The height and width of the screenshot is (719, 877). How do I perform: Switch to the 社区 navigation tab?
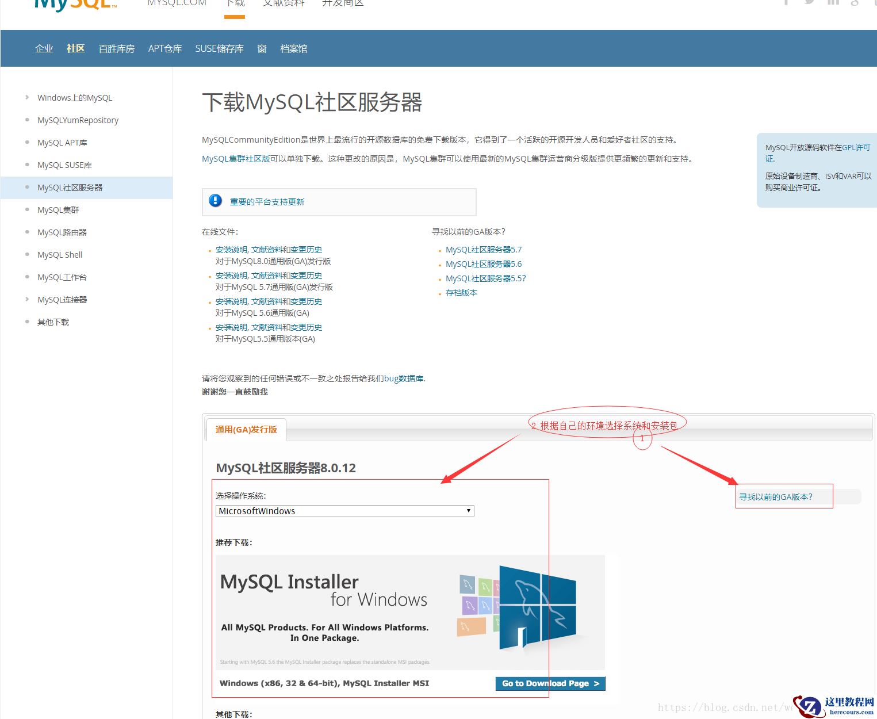point(76,48)
